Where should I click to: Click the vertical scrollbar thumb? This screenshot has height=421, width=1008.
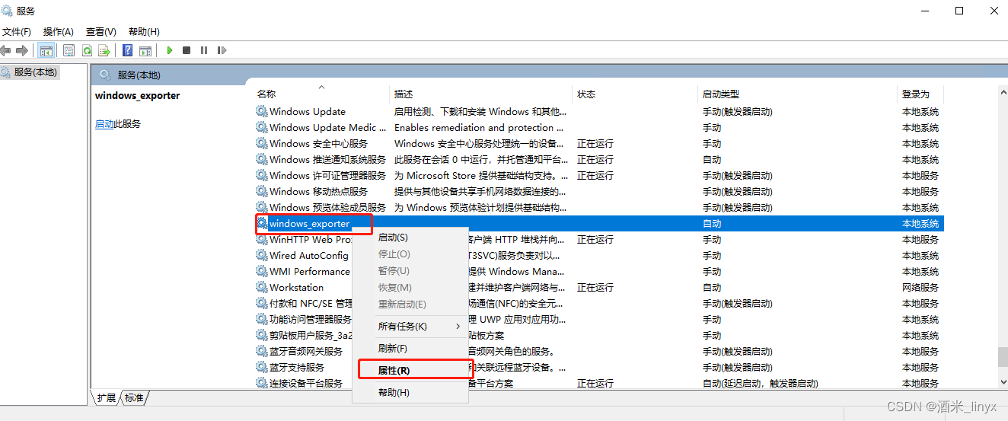tap(1002, 358)
